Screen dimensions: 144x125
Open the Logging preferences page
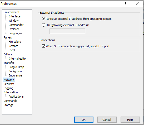8,88
